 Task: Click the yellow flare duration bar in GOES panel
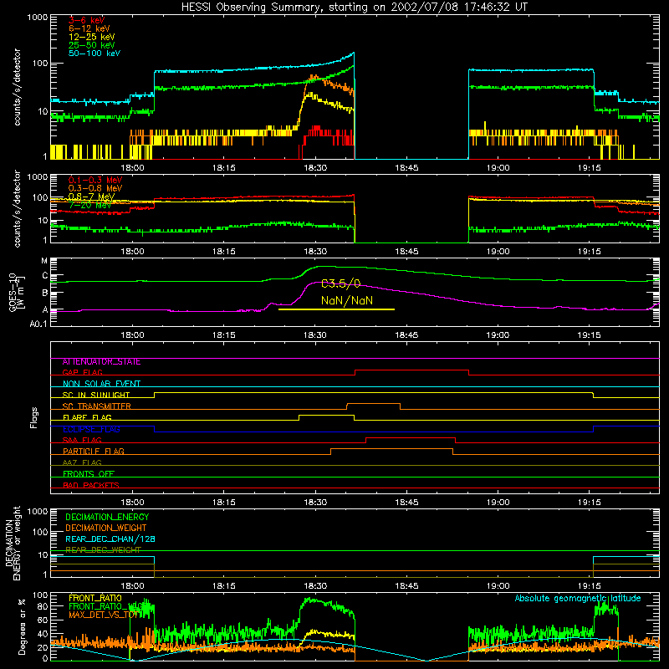tap(336, 309)
